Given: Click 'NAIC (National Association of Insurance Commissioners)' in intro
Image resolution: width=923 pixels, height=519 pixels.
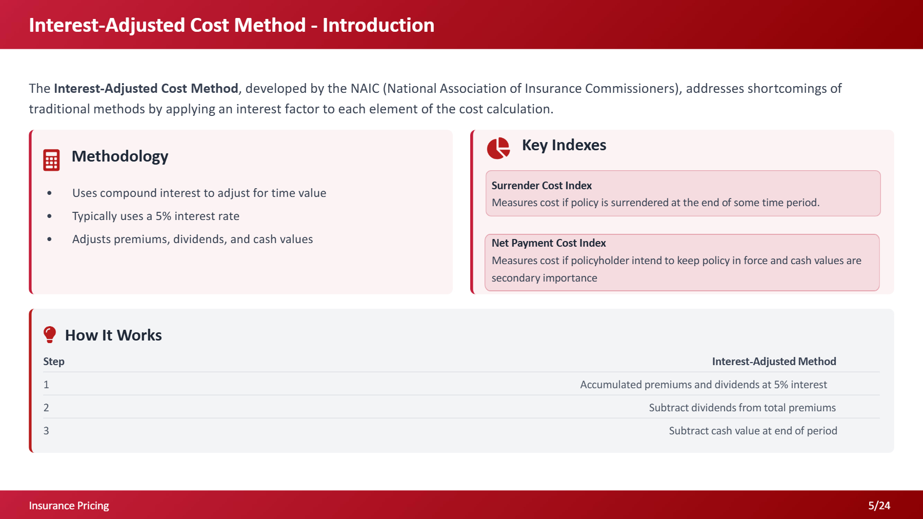Looking at the screenshot, I should (x=516, y=88).
